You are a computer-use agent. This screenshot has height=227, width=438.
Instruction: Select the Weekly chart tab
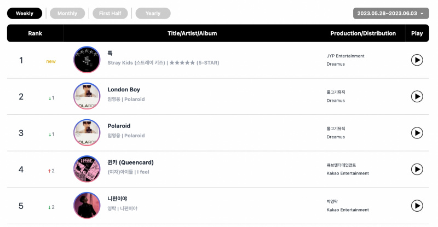pos(25,14)
